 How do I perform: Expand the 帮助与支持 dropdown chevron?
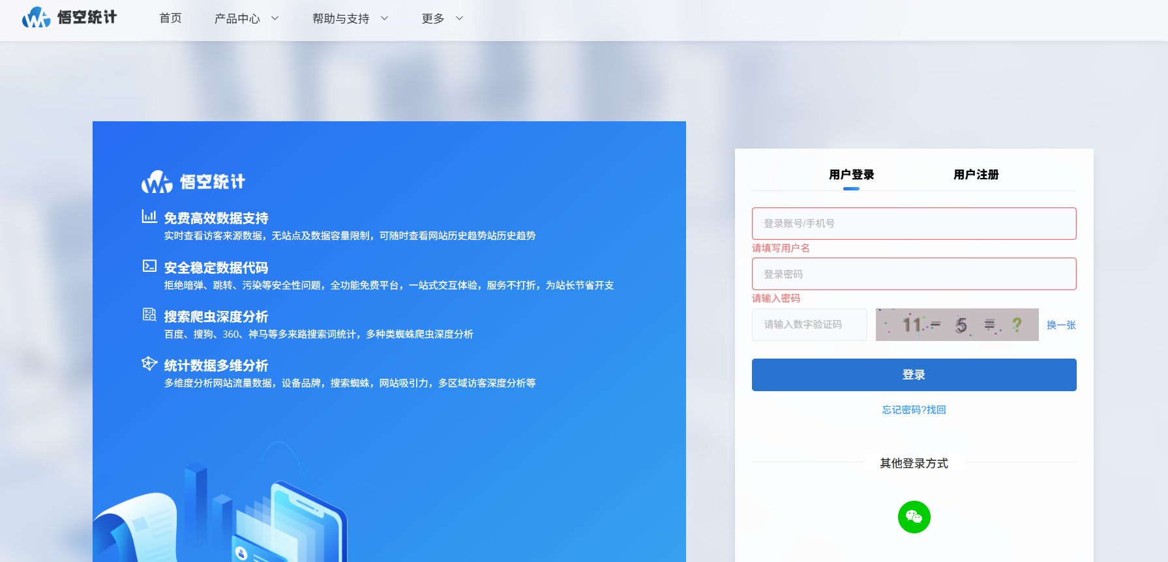click(x=384, y=18)
